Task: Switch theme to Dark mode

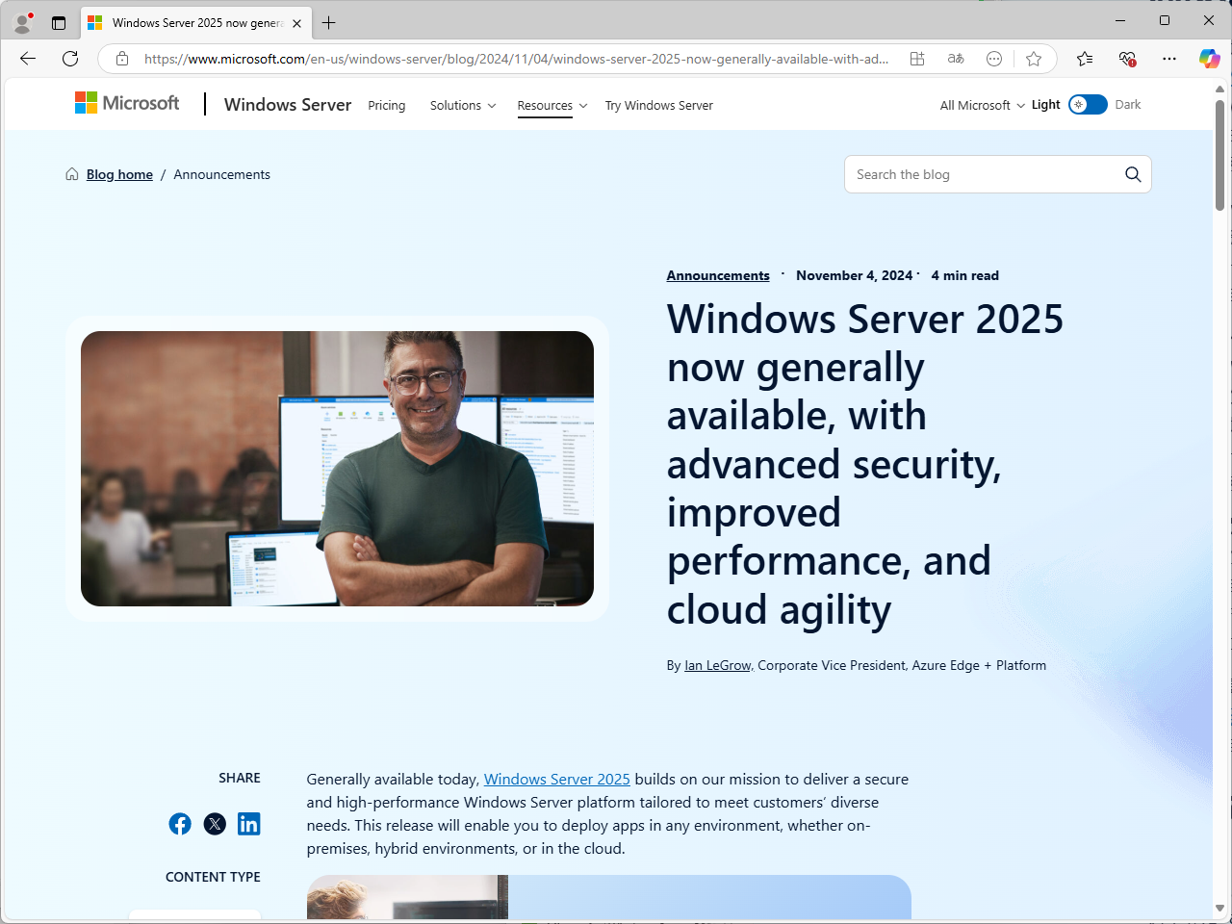Action: (x=1088, y=105)
